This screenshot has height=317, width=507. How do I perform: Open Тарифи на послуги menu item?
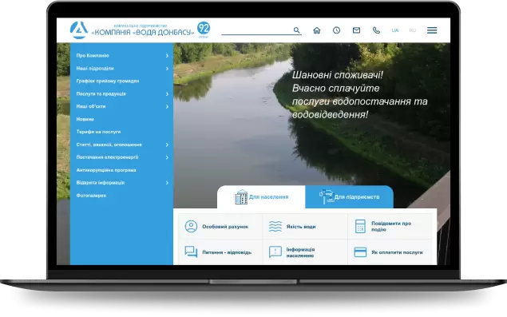point(98,132)
